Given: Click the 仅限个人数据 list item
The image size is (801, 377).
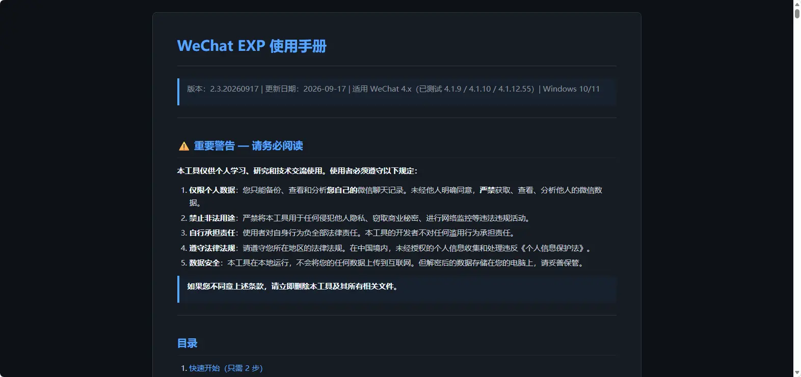Looking at the screenshot, I should (395, 196).
